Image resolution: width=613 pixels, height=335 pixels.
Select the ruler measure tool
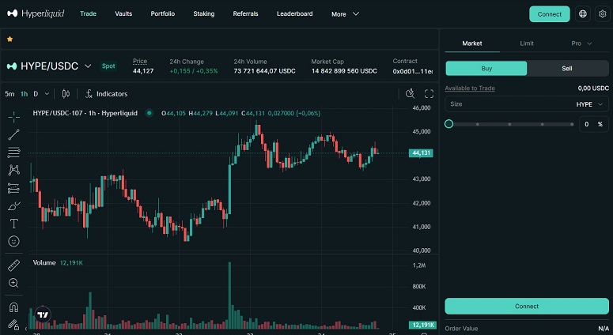[x=13, y=265]
